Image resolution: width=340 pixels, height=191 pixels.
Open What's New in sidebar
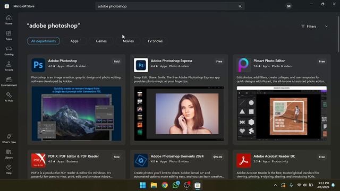point(9,138)
